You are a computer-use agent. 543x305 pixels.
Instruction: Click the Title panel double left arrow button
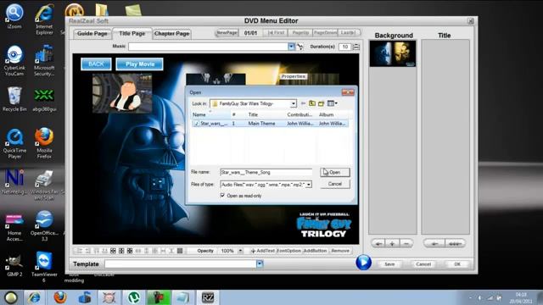pyautogui.click(x=455, y=243)
